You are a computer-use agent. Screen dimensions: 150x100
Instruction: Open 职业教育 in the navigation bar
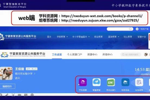pyautogui.click(x=98, y=37)
